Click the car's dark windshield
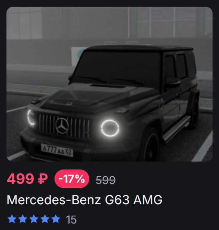This screenshot has height=230, width=219. click(116, 68)
